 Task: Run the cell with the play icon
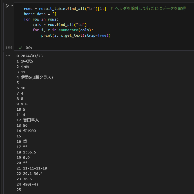pos(7,6)
